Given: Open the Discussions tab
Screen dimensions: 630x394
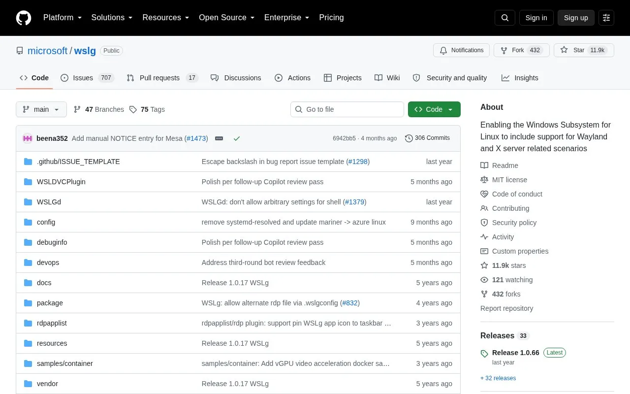Looking at the screenshot, I should pos(236,78).
